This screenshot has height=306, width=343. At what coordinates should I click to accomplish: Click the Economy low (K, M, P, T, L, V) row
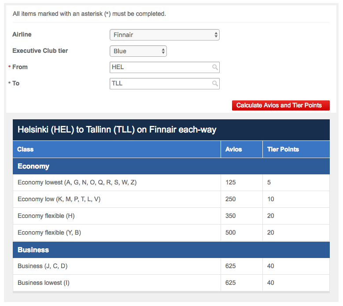[59, 199]
